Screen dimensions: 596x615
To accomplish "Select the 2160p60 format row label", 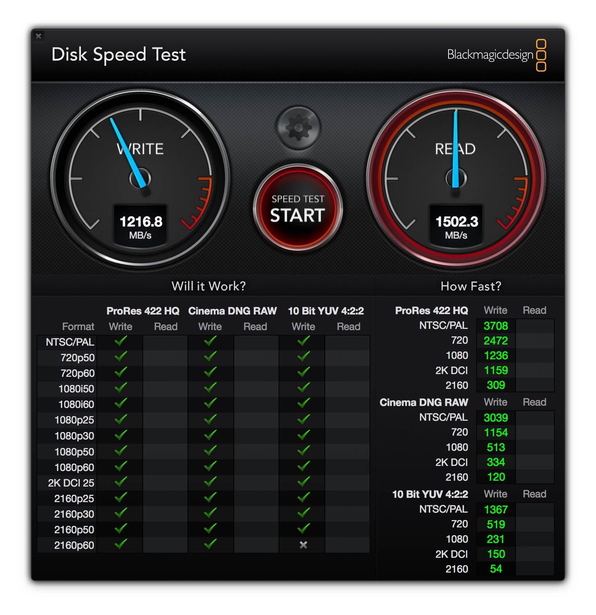I will coord(74,545).
